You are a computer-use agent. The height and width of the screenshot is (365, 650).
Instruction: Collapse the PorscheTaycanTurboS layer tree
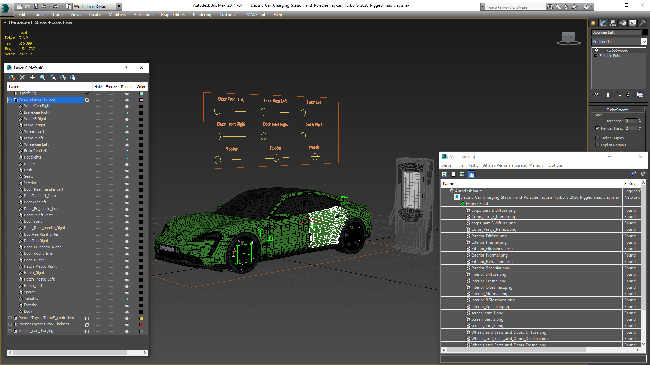click(x=10, y=100)
